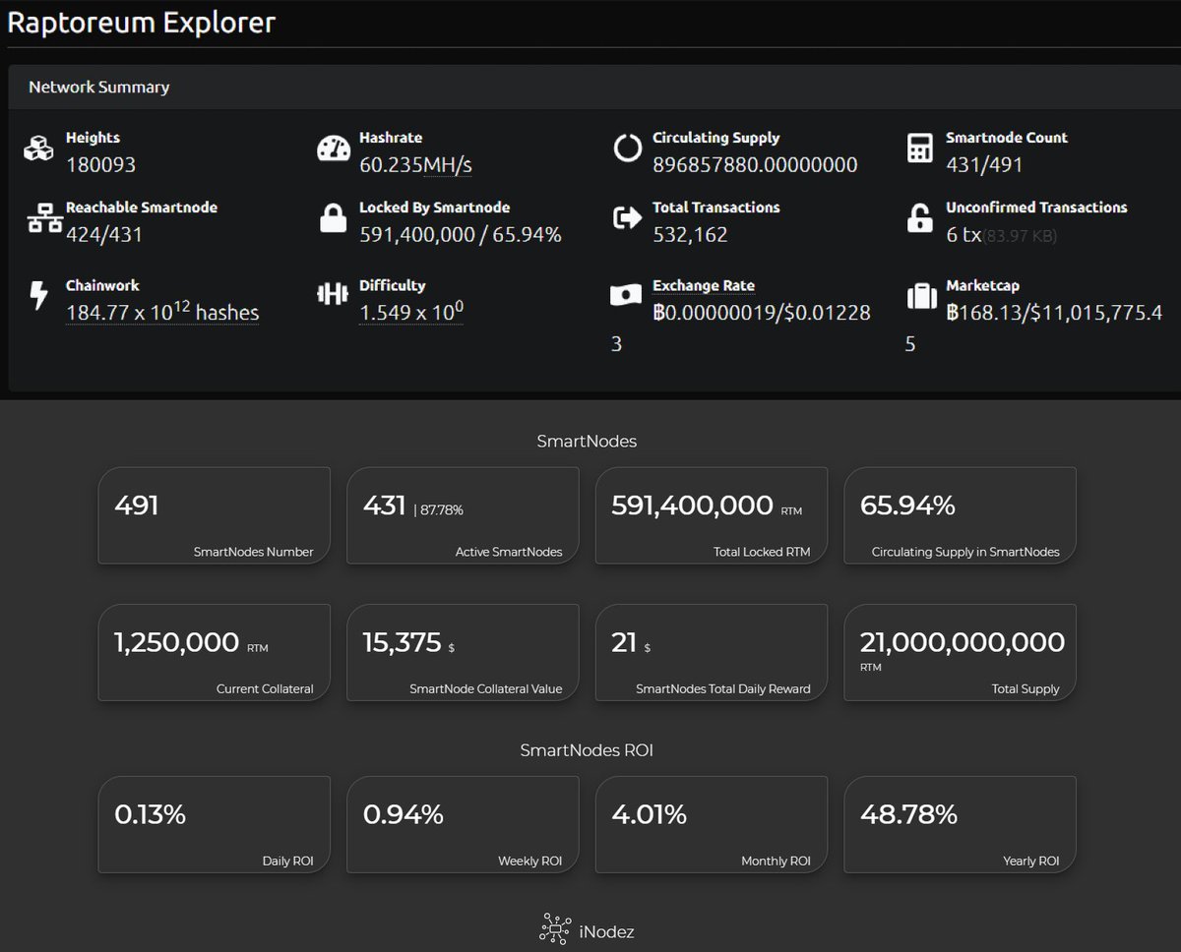The width and height of the screenshot is (1181, 952).
Task: Click chainwork value 184.77 x 10^12 hashes
Action: click(162, 312)
